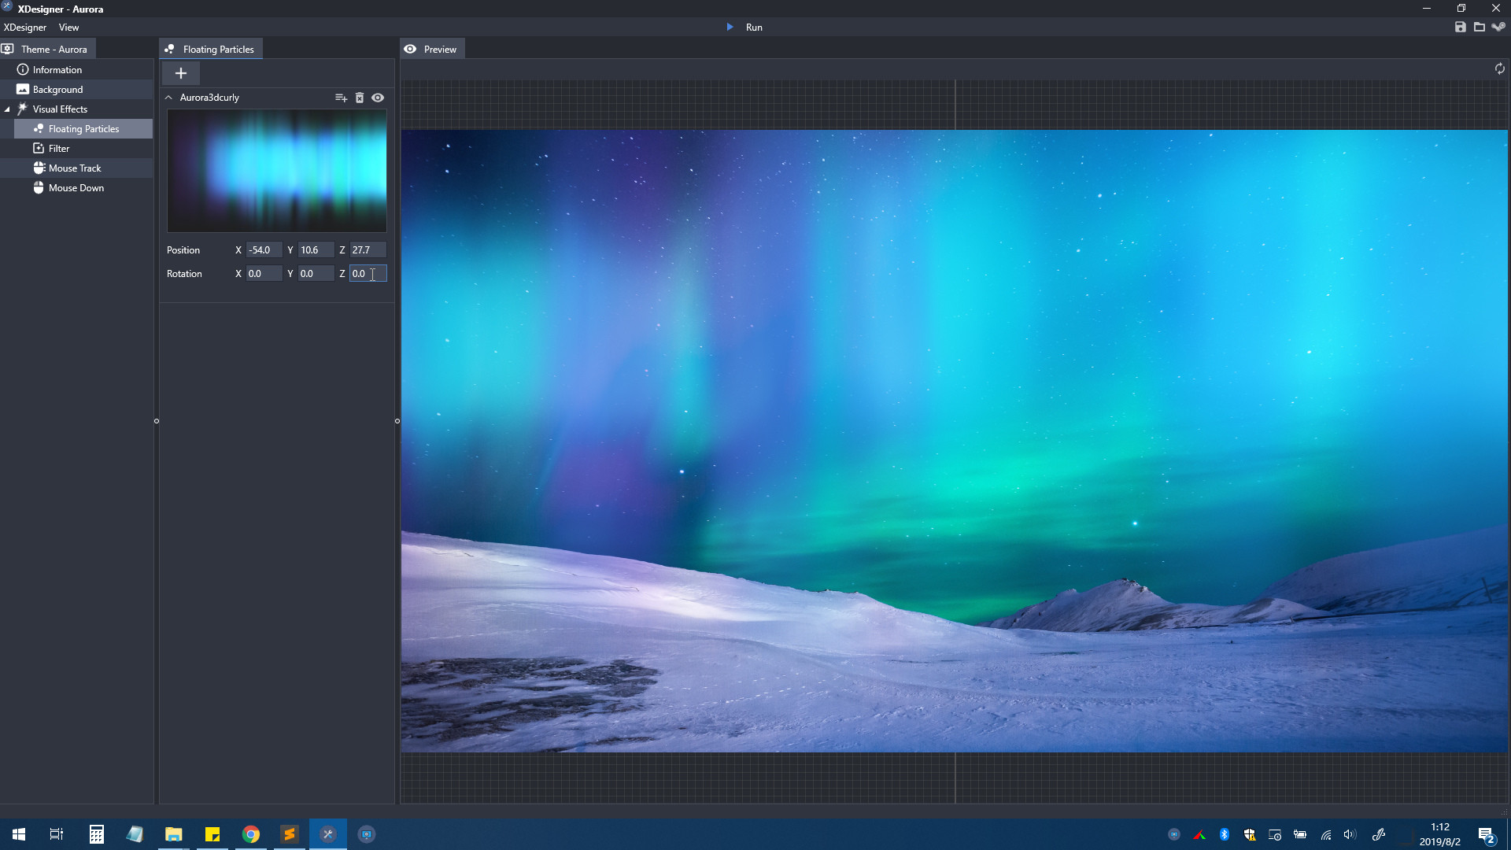The image size is (1511, 850).
Task: Click the Run play arrow icon
Action: click(x=730, y=27)
